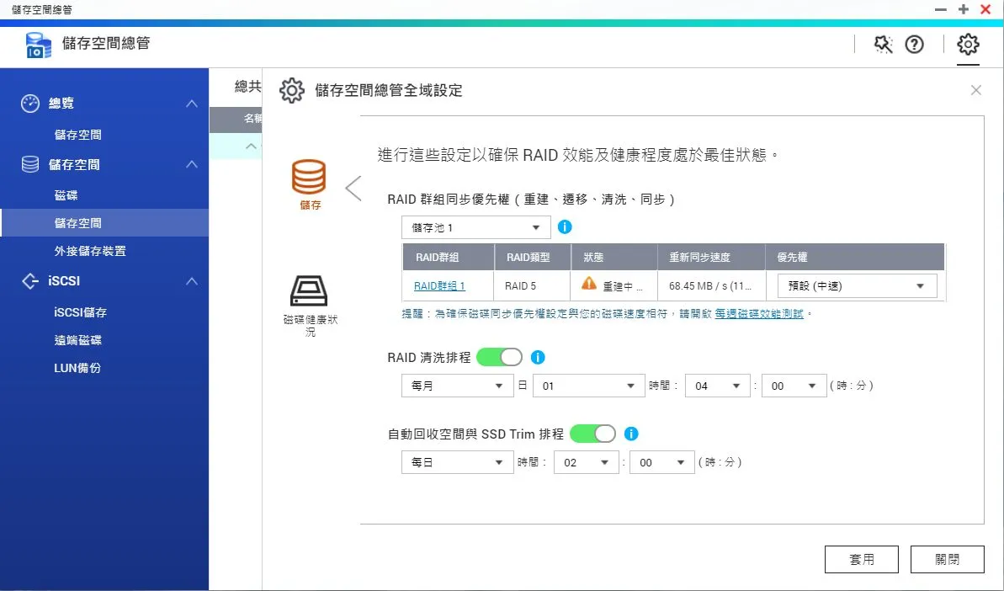The width and height of the screenshot is (1004, 591).
Task: Open LUN備份 in the sidebar
Action: [x=77, y=368]
